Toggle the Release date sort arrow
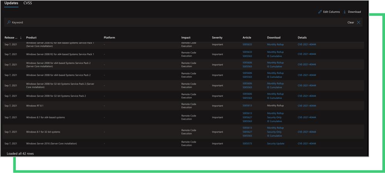The width and height of the screenshot is (385, 173). [21, 38]
